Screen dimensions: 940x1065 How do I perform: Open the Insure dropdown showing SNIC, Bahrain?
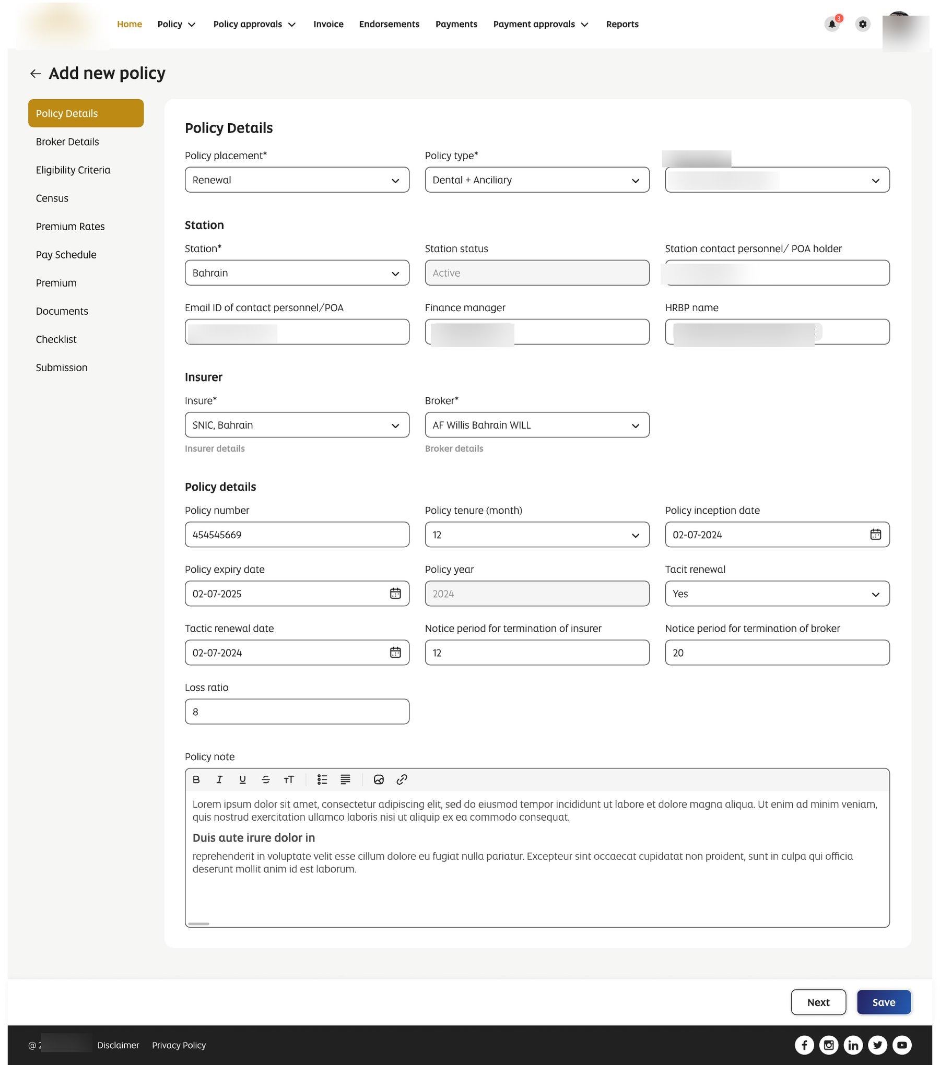pos(297,425)
